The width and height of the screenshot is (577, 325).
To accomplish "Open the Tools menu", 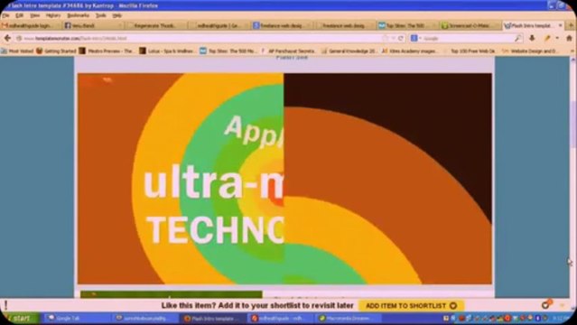I will [101, 15].
